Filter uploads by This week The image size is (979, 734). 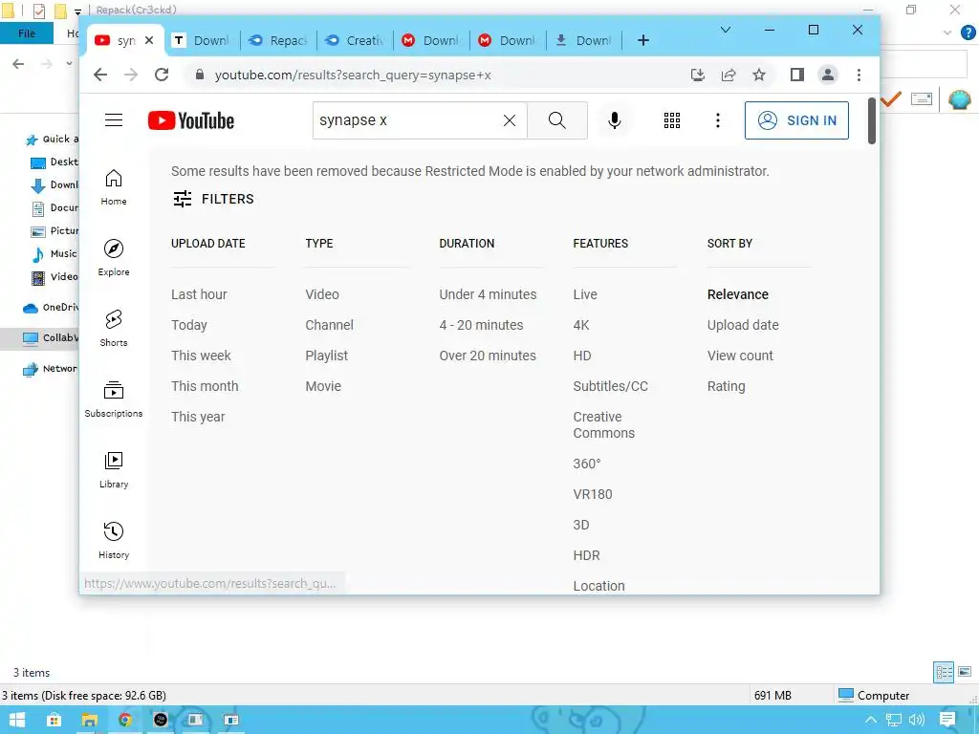pyautogui.click(x=201, y=356)
